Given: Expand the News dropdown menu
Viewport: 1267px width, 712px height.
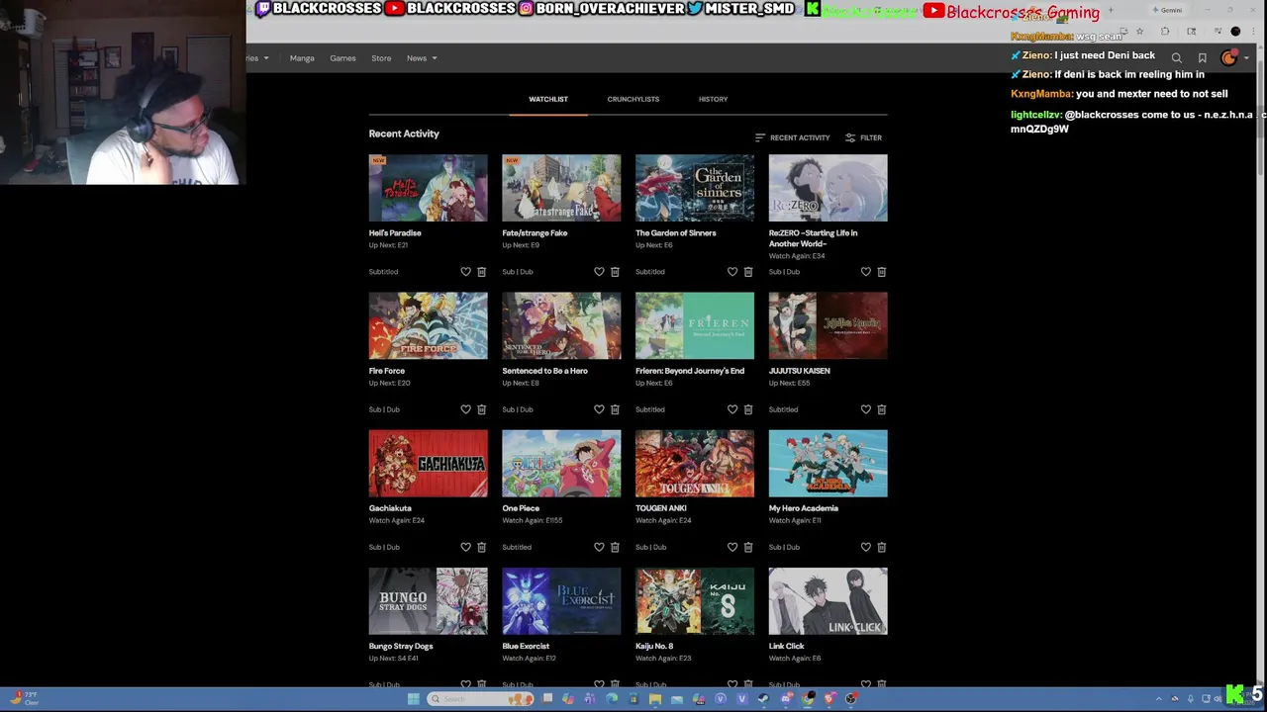Looking at the screenshot, I should (x=422, y=58).
